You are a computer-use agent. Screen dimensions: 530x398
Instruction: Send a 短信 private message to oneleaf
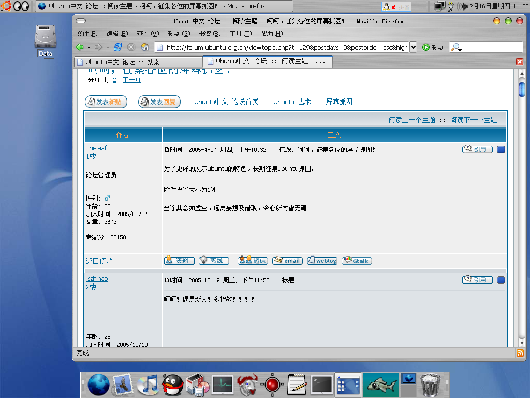point(253,261)
